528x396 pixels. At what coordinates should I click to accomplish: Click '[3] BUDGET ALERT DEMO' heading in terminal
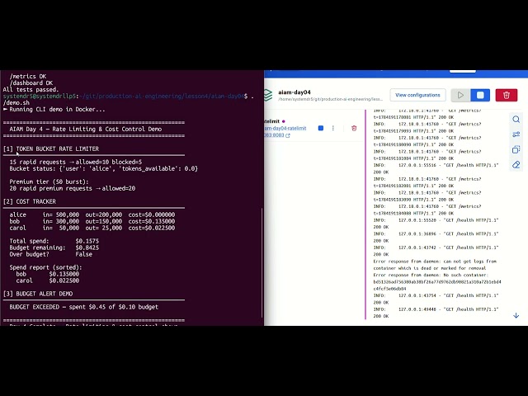pos(38,294)
